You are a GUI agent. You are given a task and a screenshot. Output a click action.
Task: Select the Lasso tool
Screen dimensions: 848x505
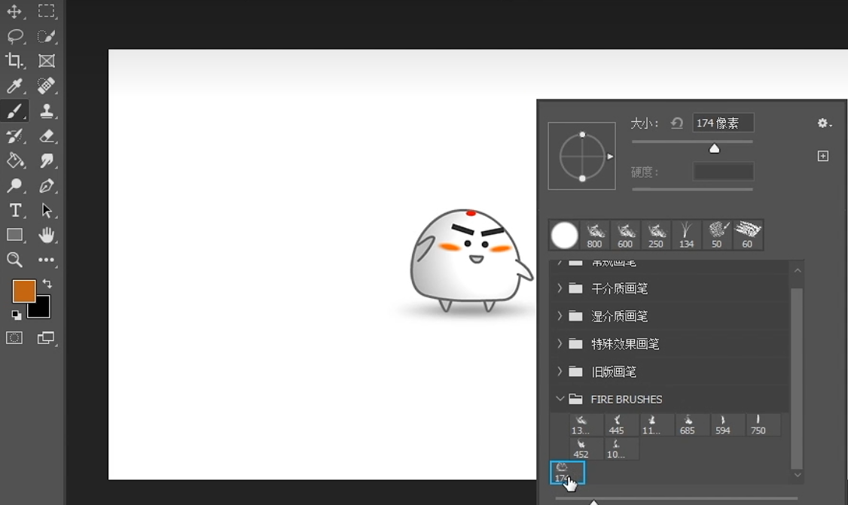click(x=14, y=35)
